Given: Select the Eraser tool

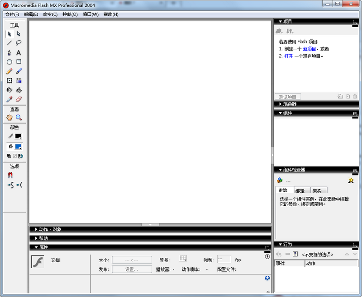Looking at the screenshot, I should (19, 99).
